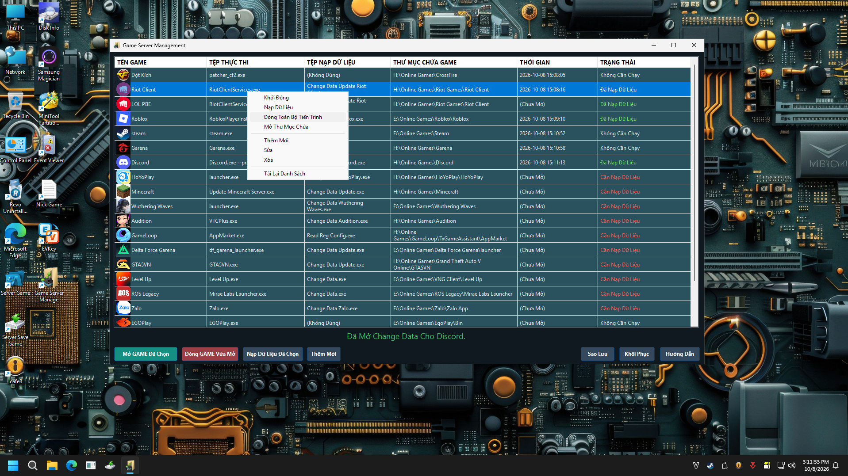Select the Wuthering Waves game name
The width and height of the screenshot is (848, 476).
pyautogui.click(x=152, y=206)
